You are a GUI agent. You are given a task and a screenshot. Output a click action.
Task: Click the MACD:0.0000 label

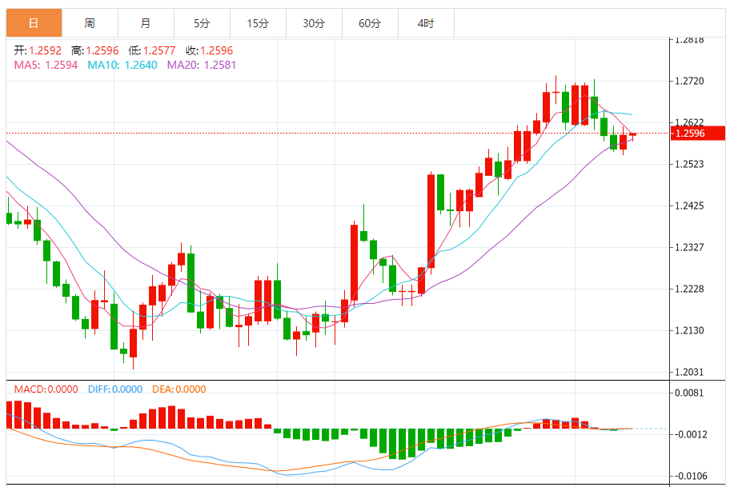[x=46, y=389]
